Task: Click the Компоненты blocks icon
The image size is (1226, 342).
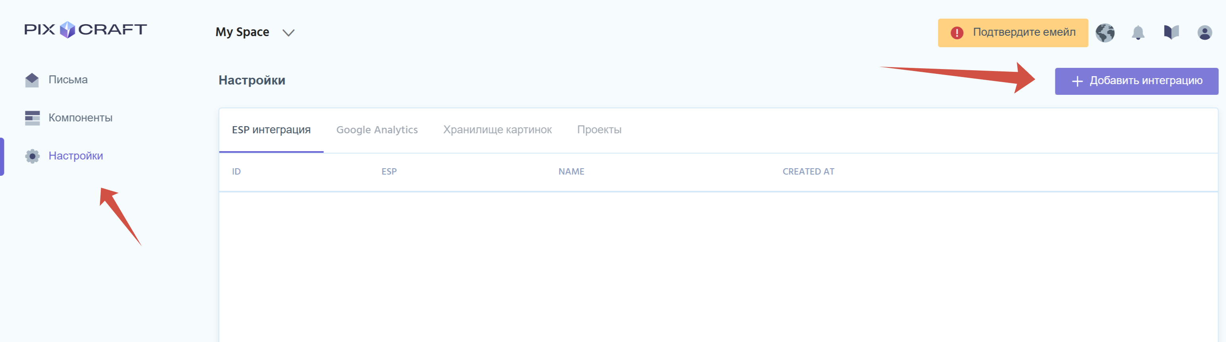Action: [32, 118]
